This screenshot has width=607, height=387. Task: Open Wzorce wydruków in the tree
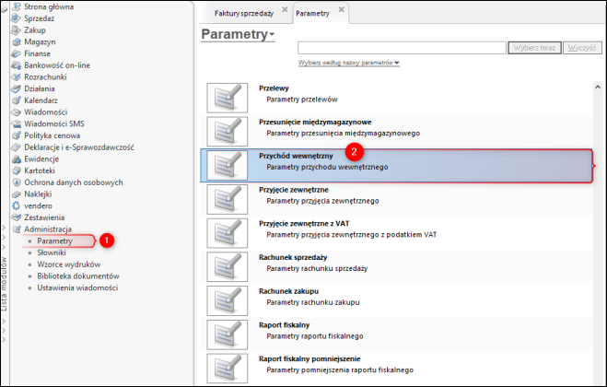point(69,264)
